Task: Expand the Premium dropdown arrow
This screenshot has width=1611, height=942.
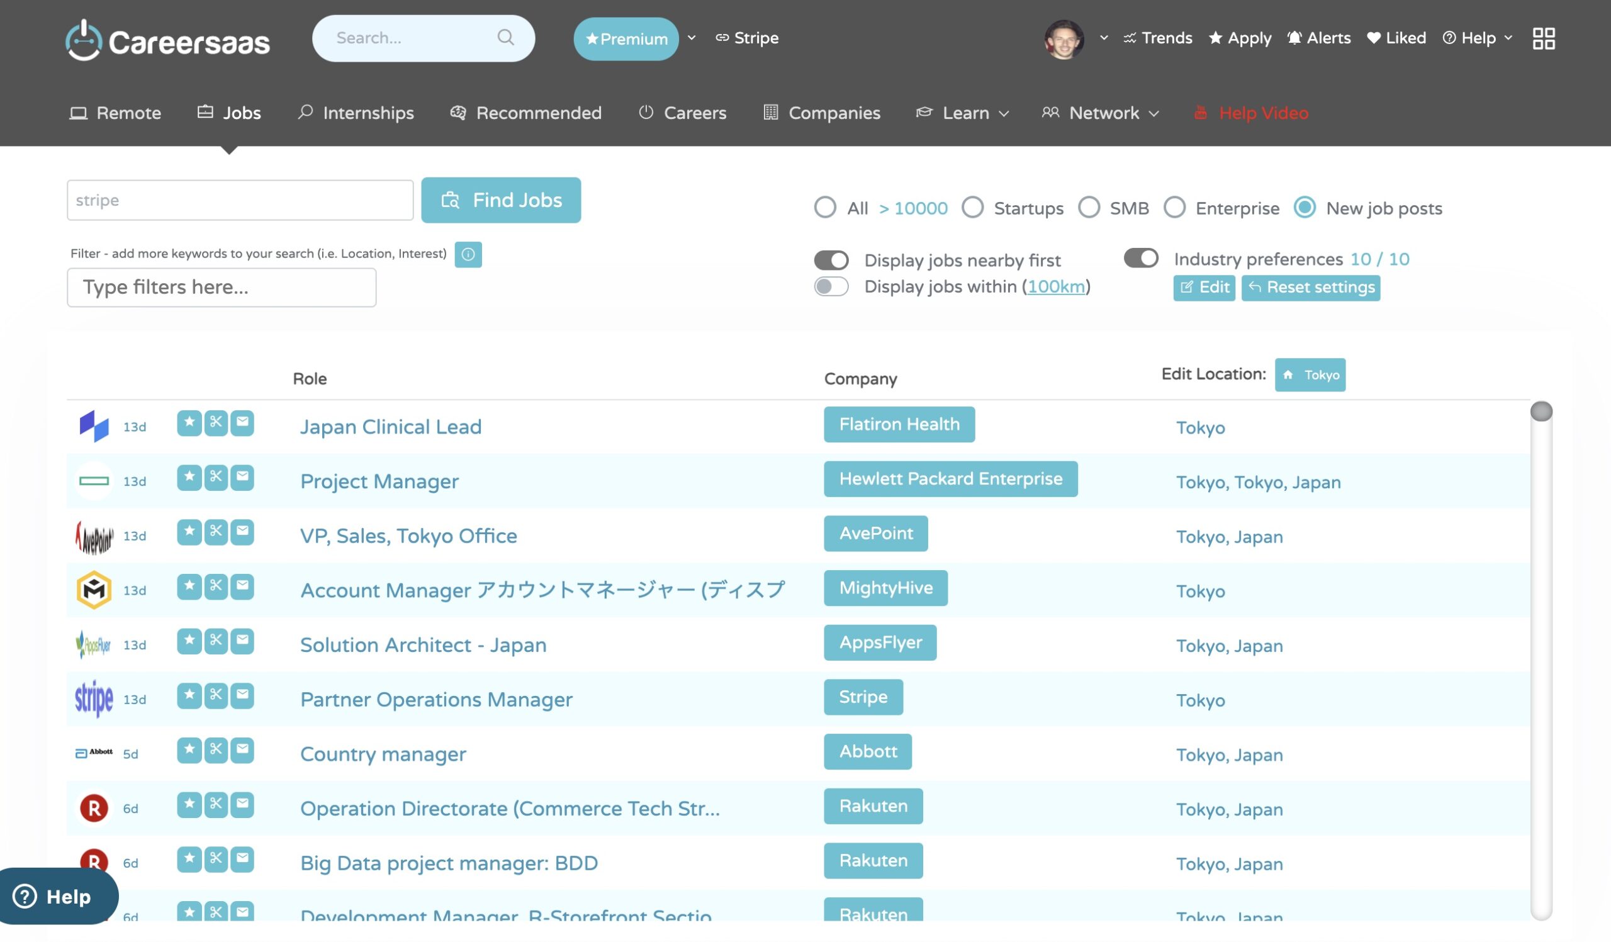Action: (x=691, y=38)
